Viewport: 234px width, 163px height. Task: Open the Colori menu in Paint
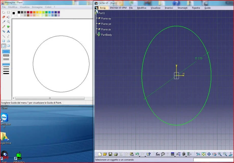(48, 7)
